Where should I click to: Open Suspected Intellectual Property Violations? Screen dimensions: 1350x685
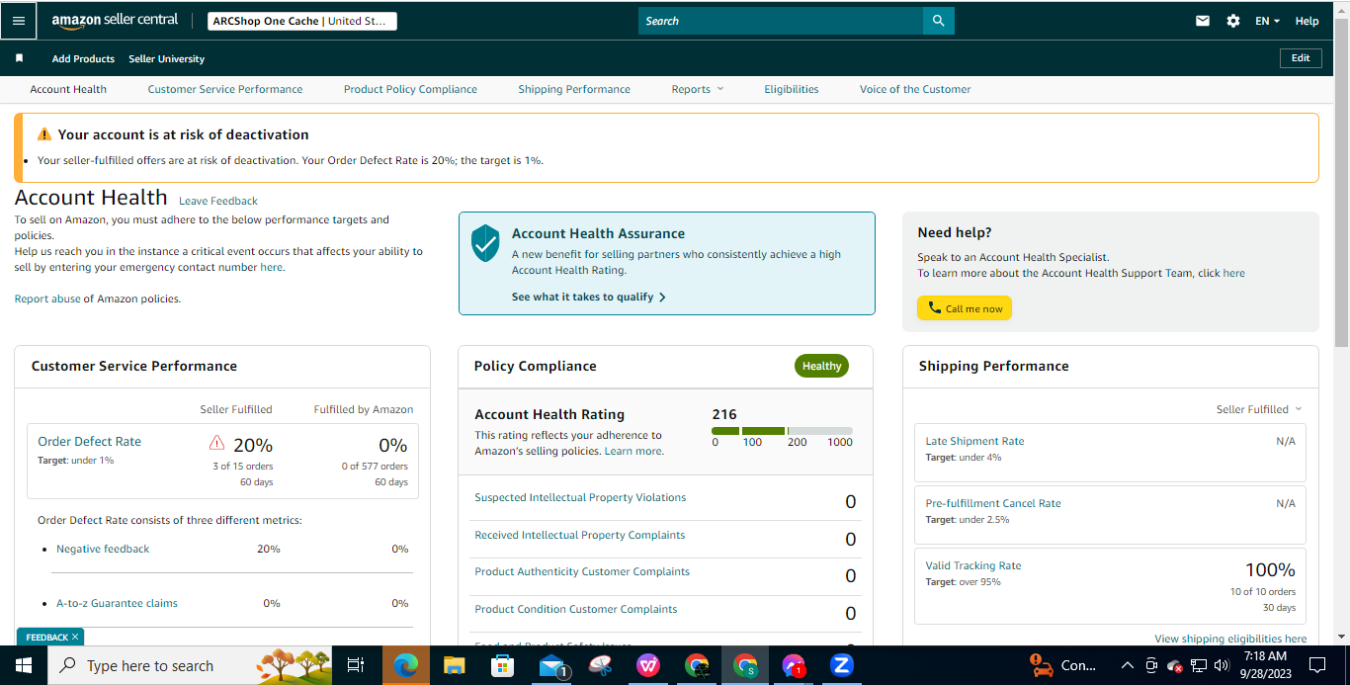pyautogui.click(x=580, y=497)
